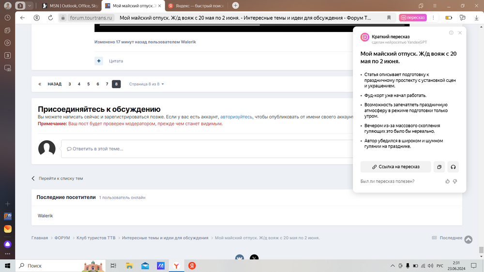Image resolution: width=484 pixels, height=272 pixels.
Task: Click the Ссылка на пересказ button
Action: click(x=395, y=167)
